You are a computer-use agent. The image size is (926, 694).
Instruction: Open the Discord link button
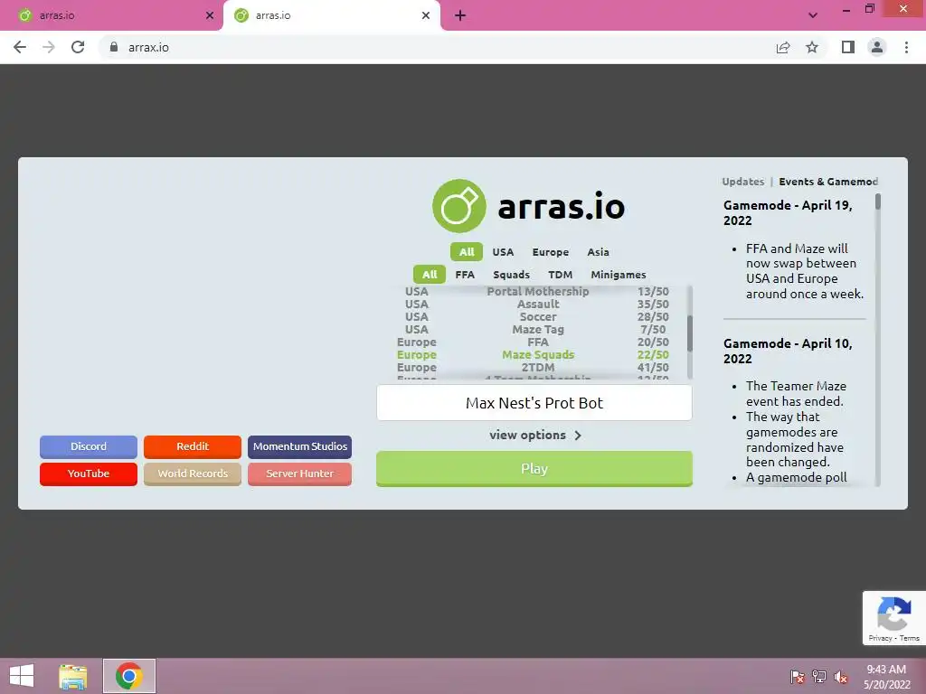[89, 446]
